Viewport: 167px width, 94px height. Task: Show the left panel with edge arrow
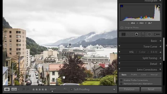point(1,45)
